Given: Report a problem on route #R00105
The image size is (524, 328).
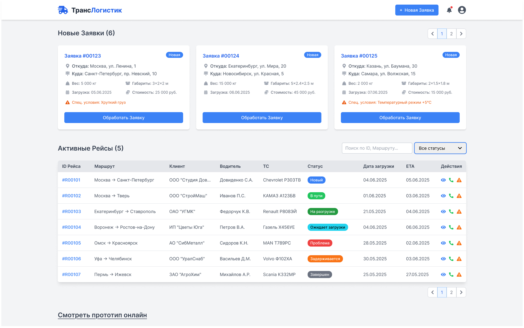Looking at the screenshot, I should tap(459, 243).
